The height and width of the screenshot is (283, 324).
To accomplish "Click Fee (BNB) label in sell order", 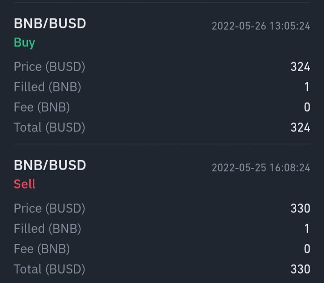I will pyautogui.click(x=42, y=249).
